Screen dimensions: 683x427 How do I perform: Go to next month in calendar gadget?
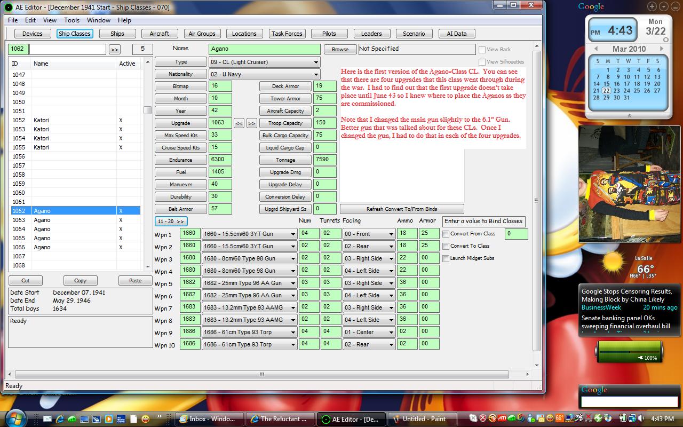(x=662, y=49)
